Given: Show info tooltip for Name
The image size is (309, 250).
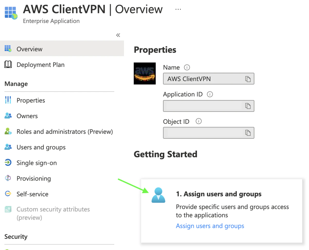Looking at the screenshot, I should point(187,67).
